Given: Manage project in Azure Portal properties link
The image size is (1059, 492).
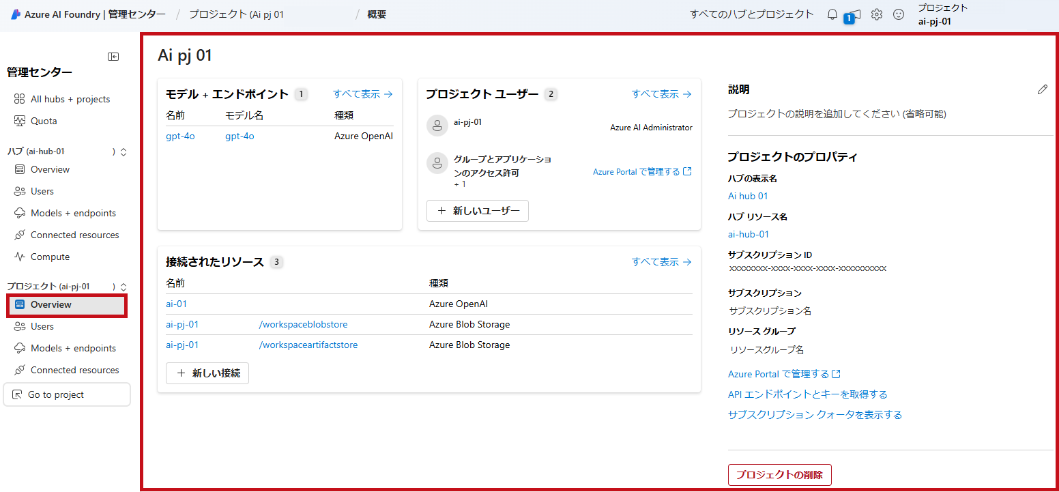Looking at the screenshot, I should 784,374.
